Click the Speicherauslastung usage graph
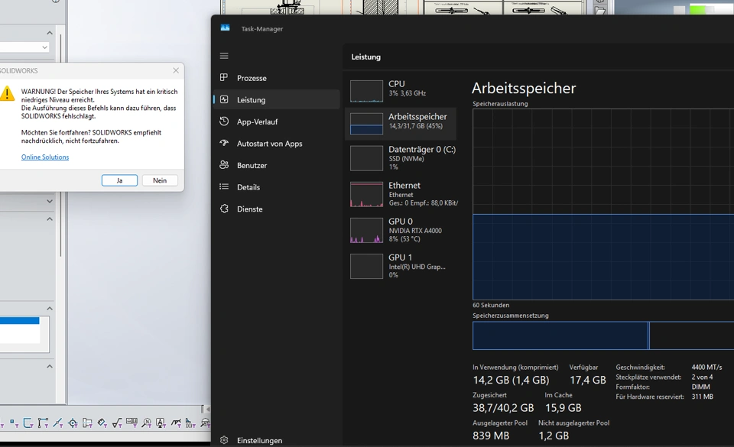 point(603,204)
